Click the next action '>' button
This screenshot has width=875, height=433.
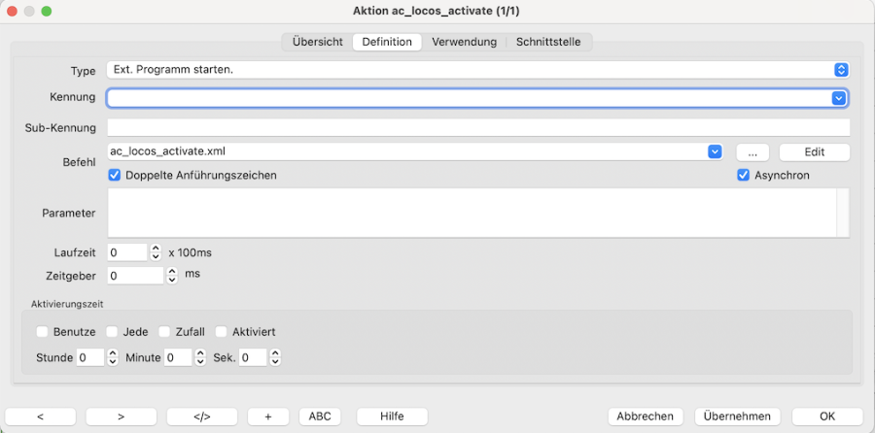[x=121, y=416]
